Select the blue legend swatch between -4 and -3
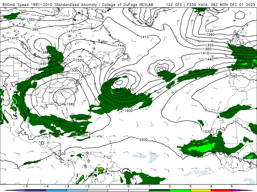This screenshot has width=257, height=192. [56, 190]
